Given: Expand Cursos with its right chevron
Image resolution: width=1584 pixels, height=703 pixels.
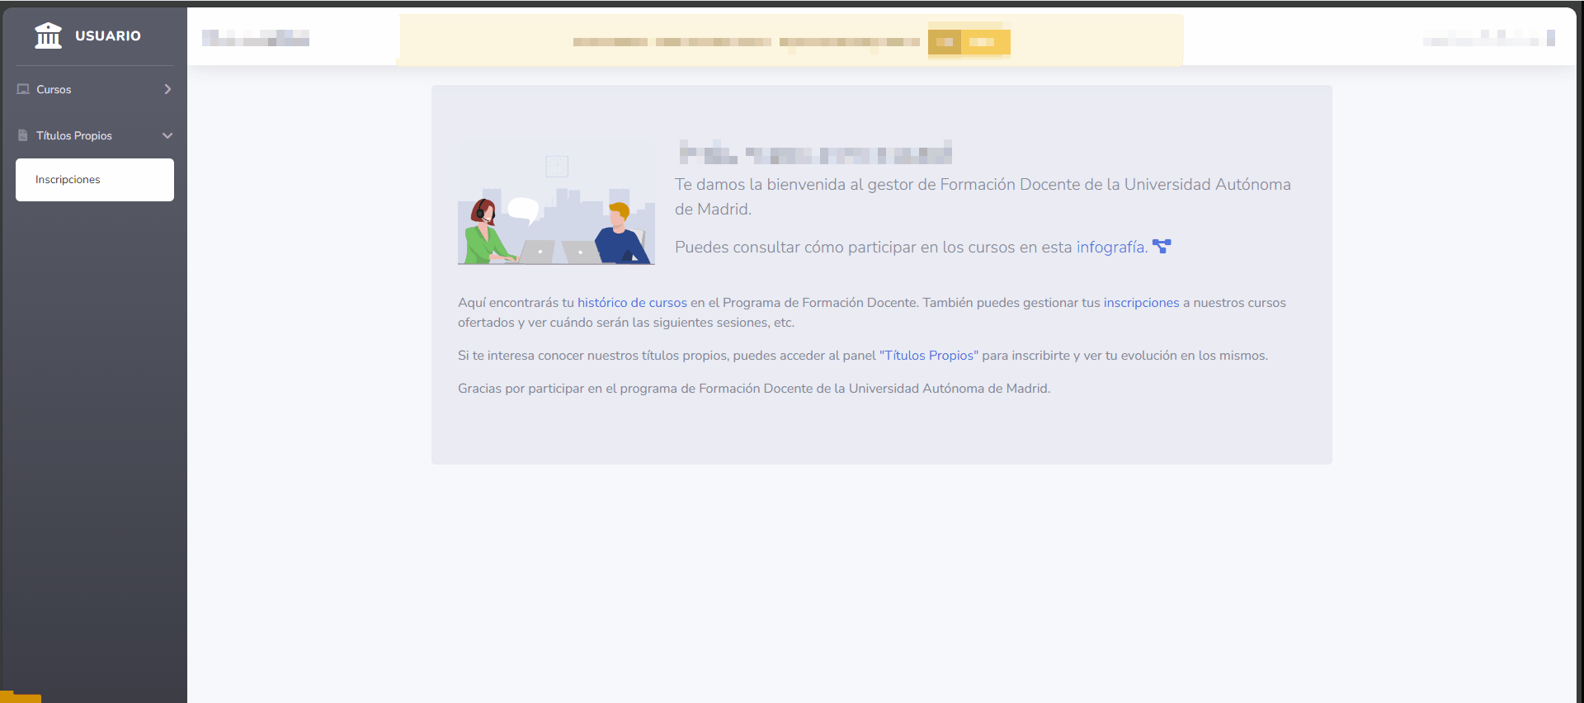Looking at the screenshot, I should click(x=167, y=89).
